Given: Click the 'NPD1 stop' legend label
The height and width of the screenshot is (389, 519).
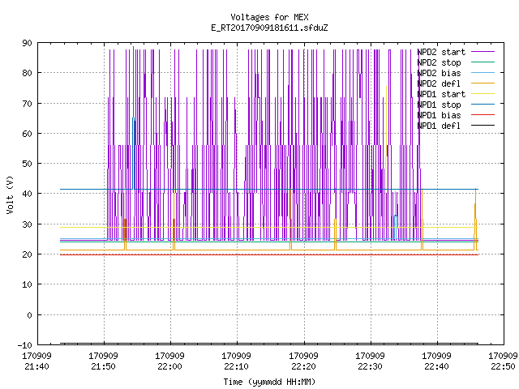Looking at the screenshot, I should (x=439, y=105).
